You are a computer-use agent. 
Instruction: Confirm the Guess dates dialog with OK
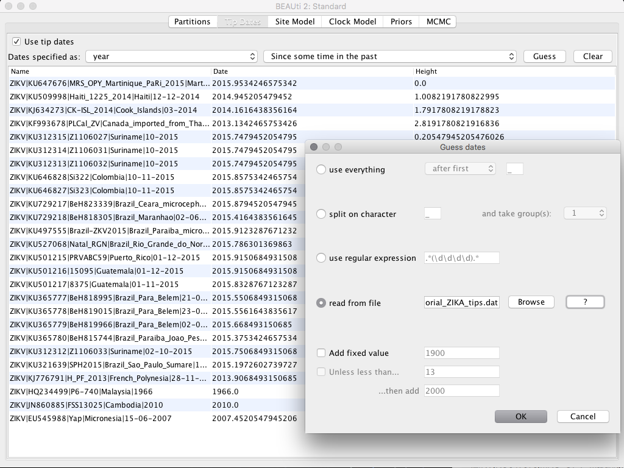click(x=520, y=416)
